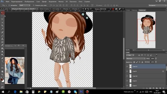Click the reference photo of woman in hat
167x94 pixels.
coord(15,70)
